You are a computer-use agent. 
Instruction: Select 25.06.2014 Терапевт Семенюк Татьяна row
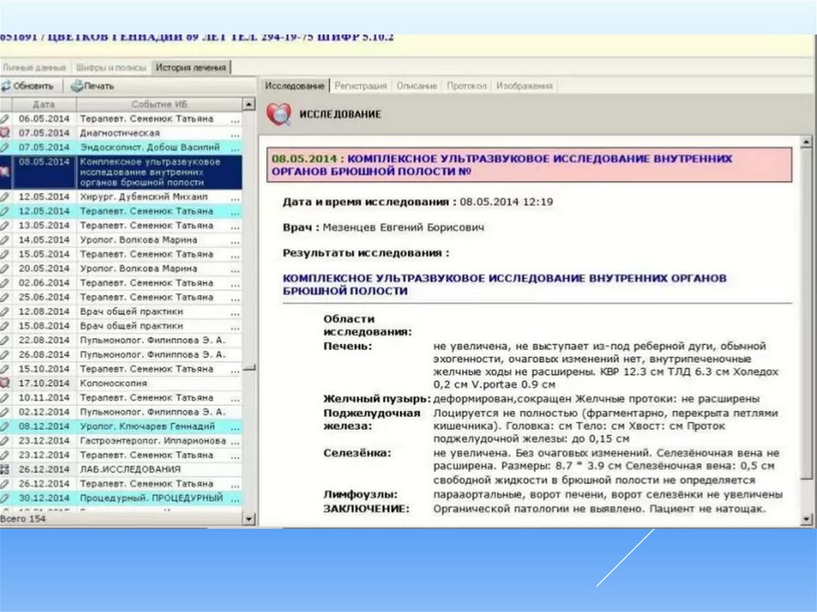pos(121,297)
